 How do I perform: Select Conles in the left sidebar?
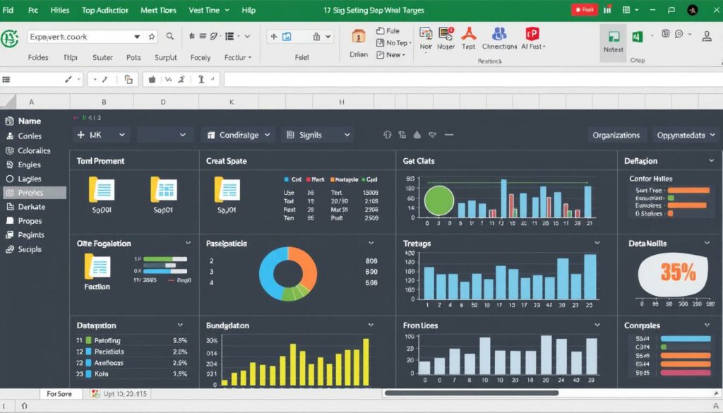pos(30,136)
